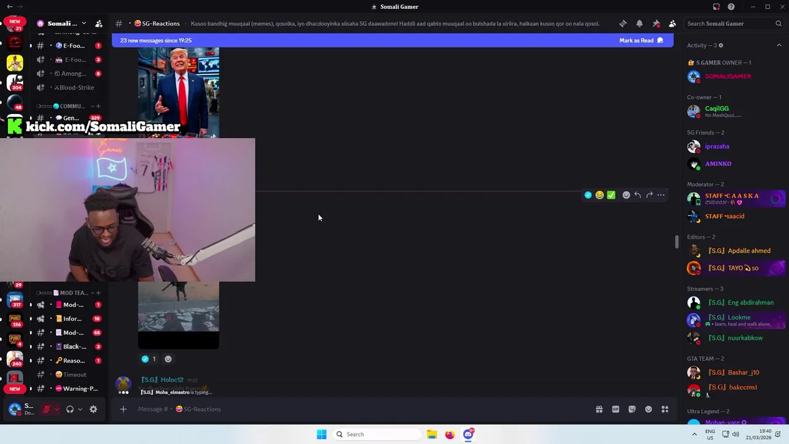The height and width of the screenshot is (444, 789).
Task: Toggle deafen headphones button
Action: (70, 409)
